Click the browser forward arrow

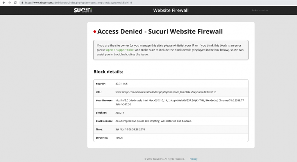pyautogui.click(x=9, y=2)
